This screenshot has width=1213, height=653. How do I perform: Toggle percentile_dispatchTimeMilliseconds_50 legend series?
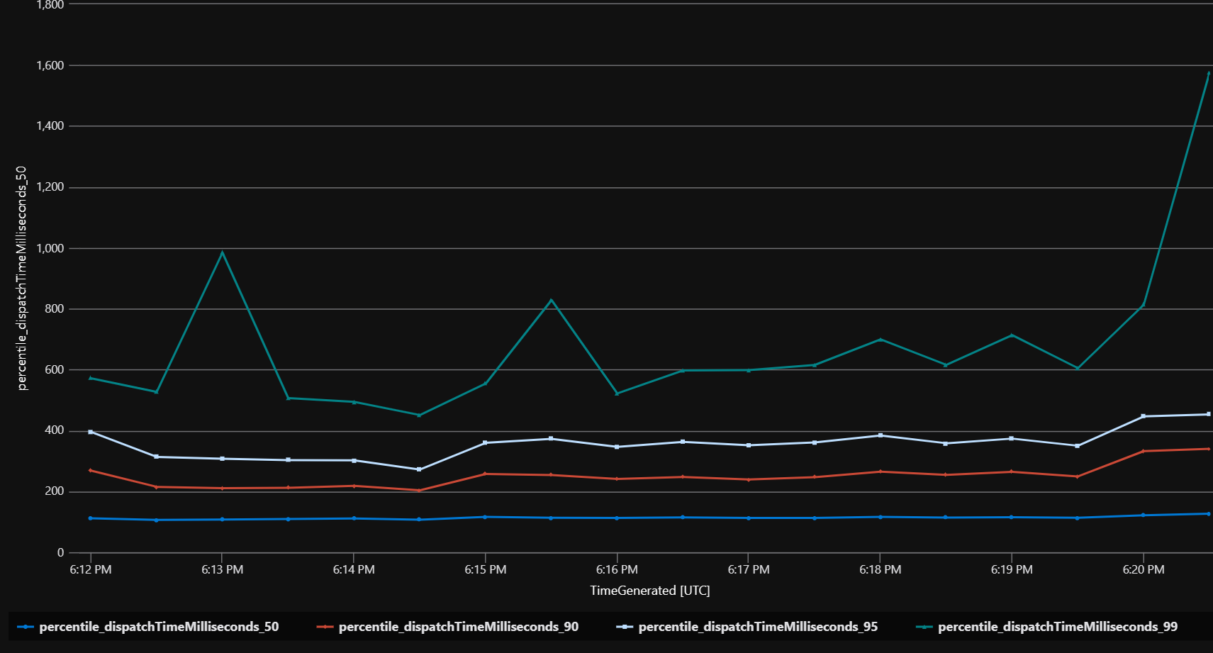(148, 627)
